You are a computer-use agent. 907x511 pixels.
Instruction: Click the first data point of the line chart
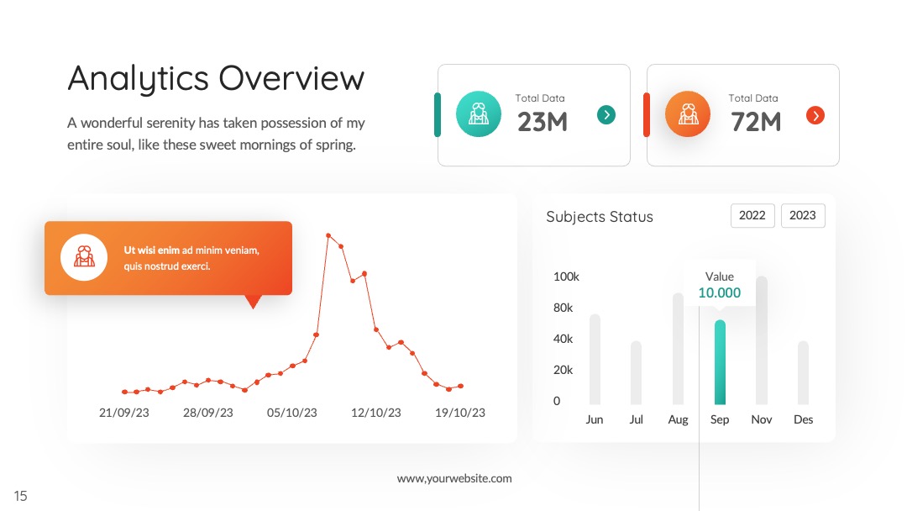124,392
